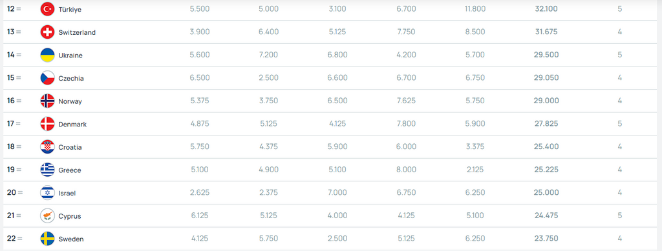The height and width of the screenshot is (251, 662).
Task: Click the Türkiye flag icon
Action: point(47,9)
